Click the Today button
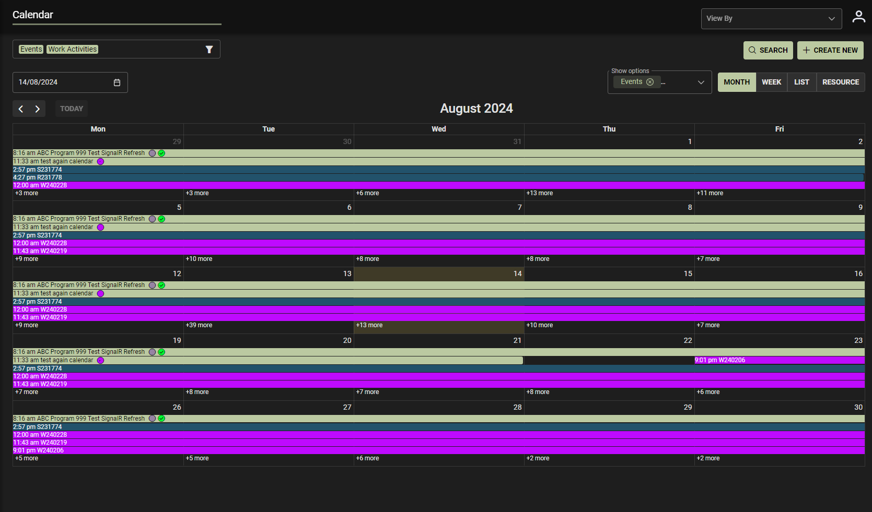The height and width of the screenshot is (512, 872). [x=72, y=109]
